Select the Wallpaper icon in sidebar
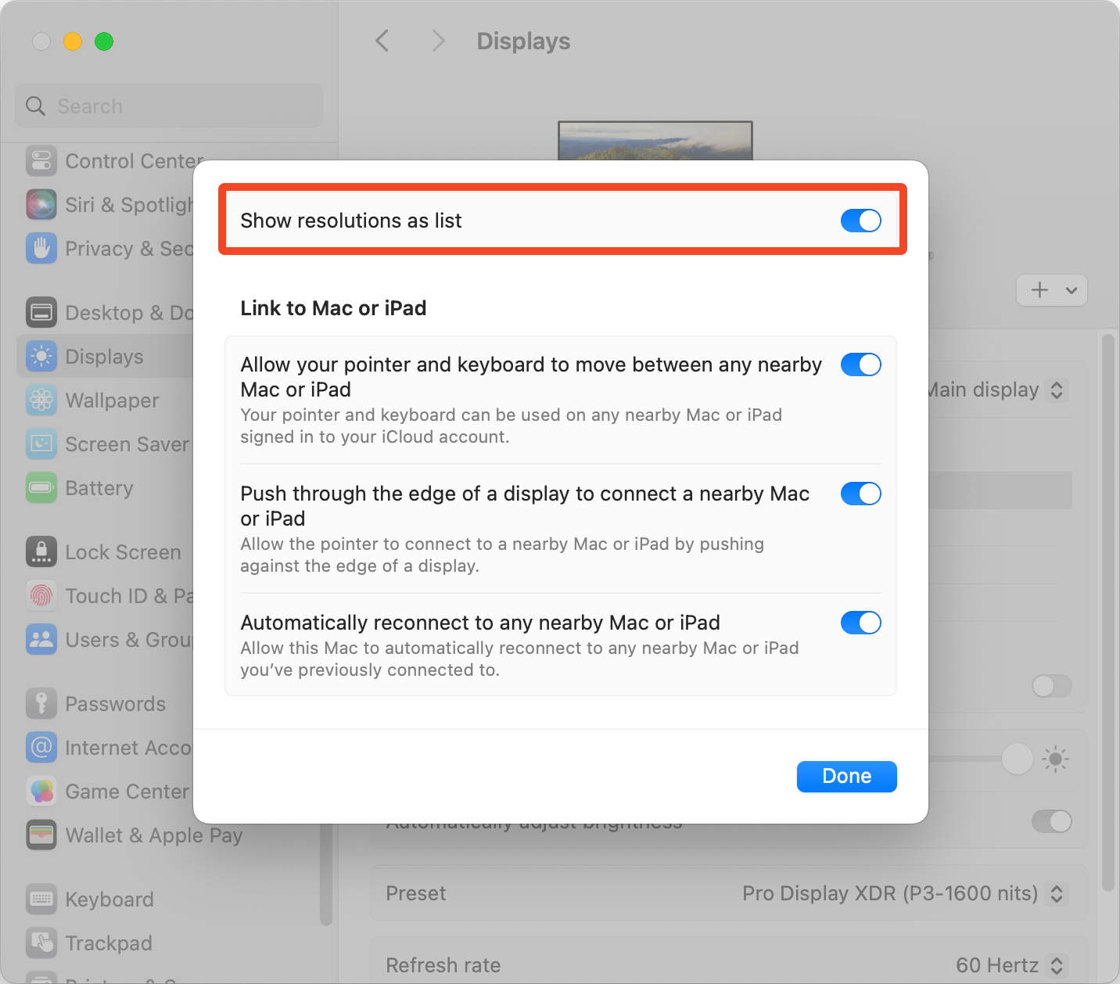This screenshot has width=1120, height=984. click(41, 400)
